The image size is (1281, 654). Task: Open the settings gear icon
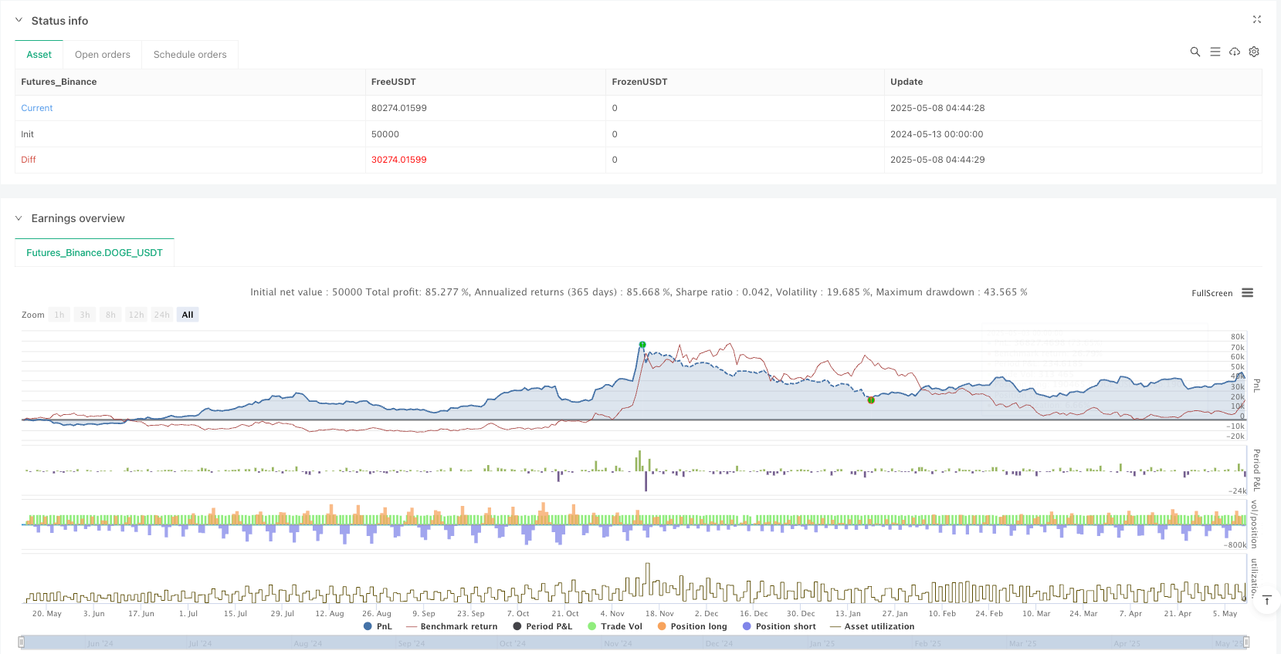[1254, 52]
